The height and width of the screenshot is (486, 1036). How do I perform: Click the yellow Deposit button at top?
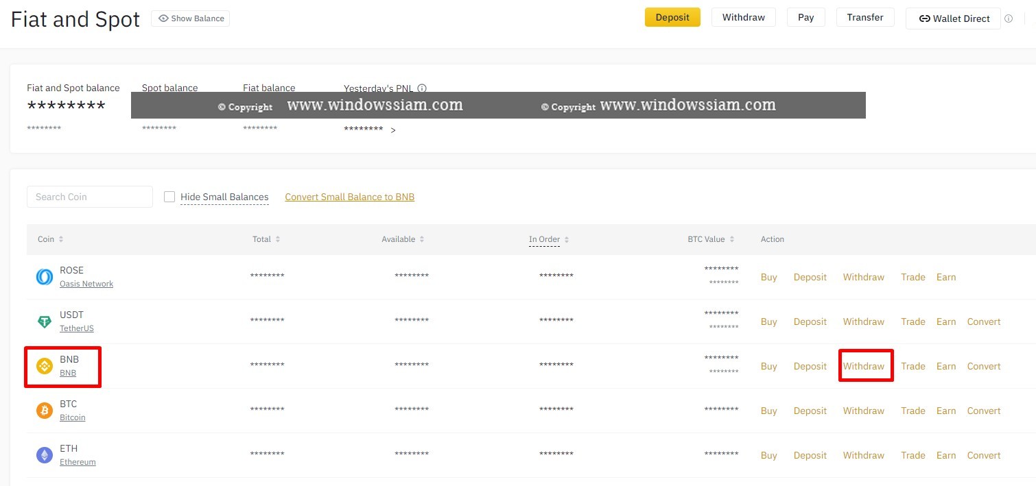point(672,17)
